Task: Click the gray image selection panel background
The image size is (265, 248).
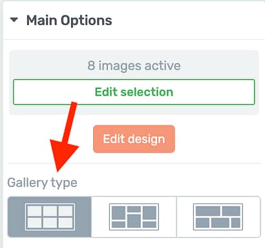Action: coord(134,110)
